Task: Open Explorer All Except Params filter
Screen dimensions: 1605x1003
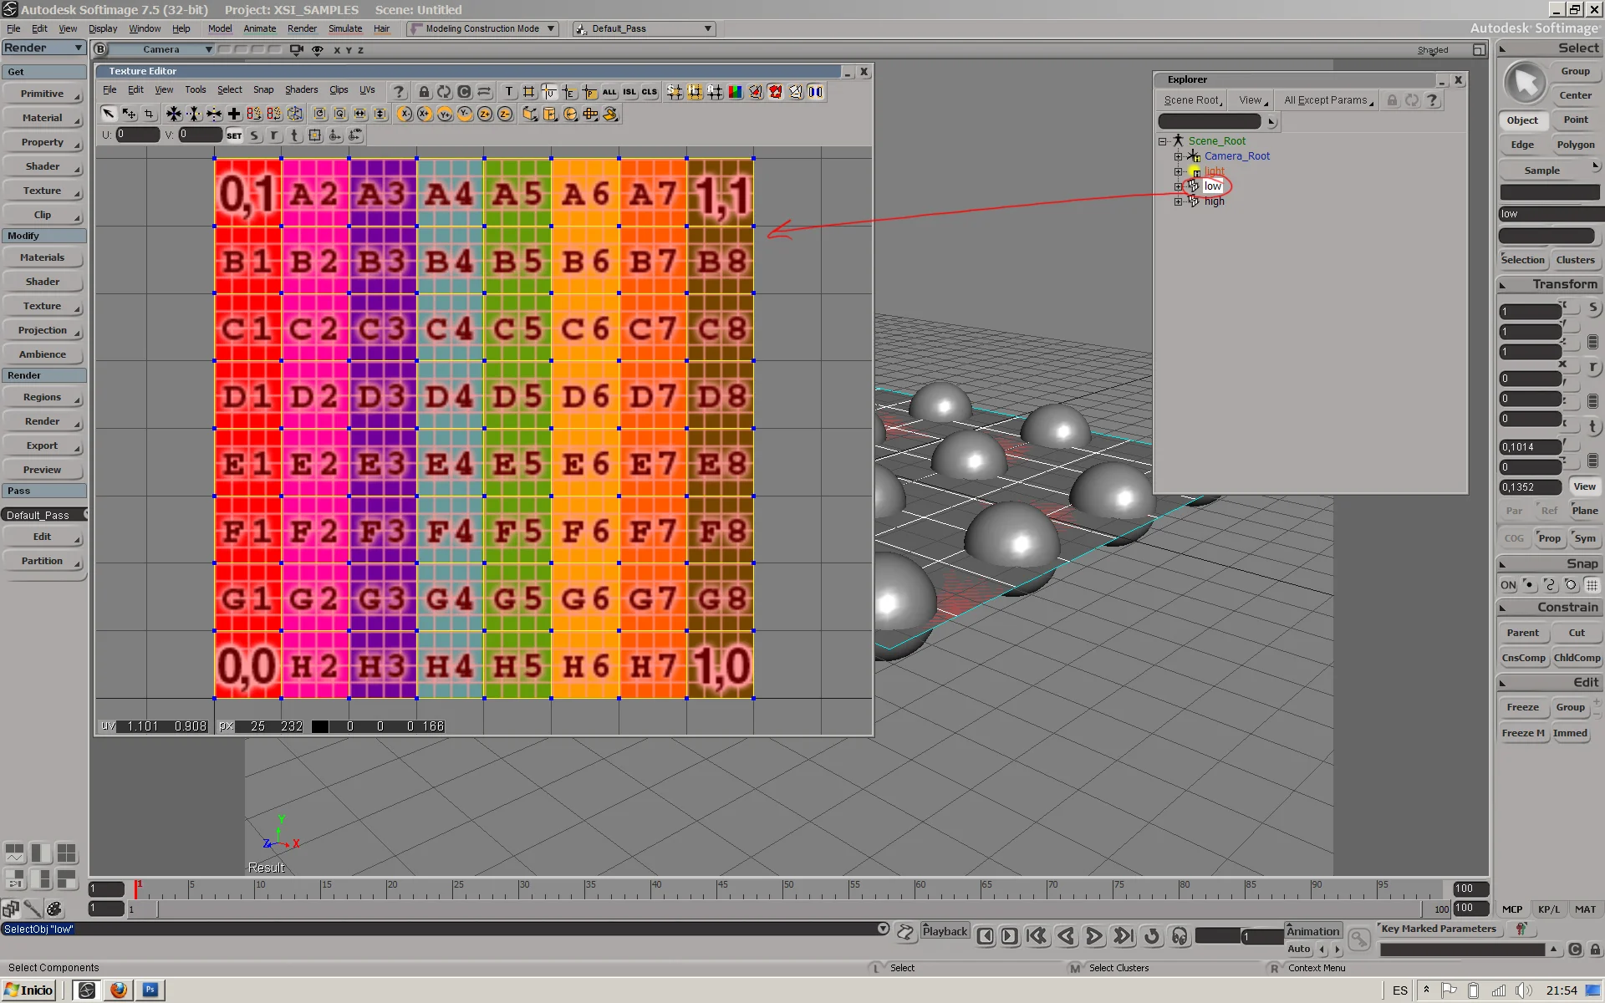Action: (x=1328, y=100)
